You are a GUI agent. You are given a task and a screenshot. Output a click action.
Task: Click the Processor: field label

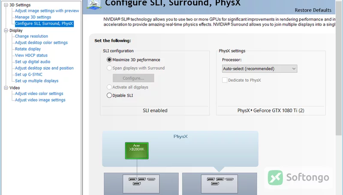point(232,60)
